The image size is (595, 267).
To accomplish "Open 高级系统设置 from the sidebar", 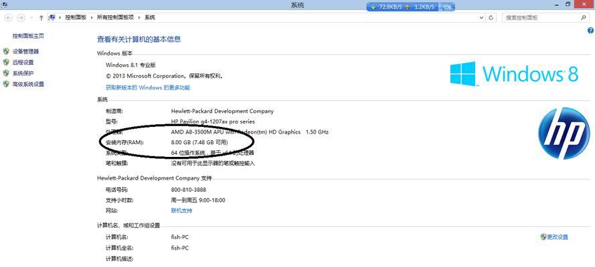I will tap(28, 84).
